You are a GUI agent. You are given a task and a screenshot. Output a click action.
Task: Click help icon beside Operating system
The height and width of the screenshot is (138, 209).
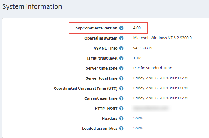click(x=121, y=38)
